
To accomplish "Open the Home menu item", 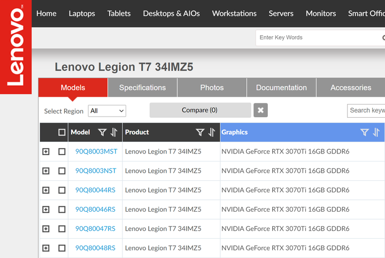I will coord(47,13).
